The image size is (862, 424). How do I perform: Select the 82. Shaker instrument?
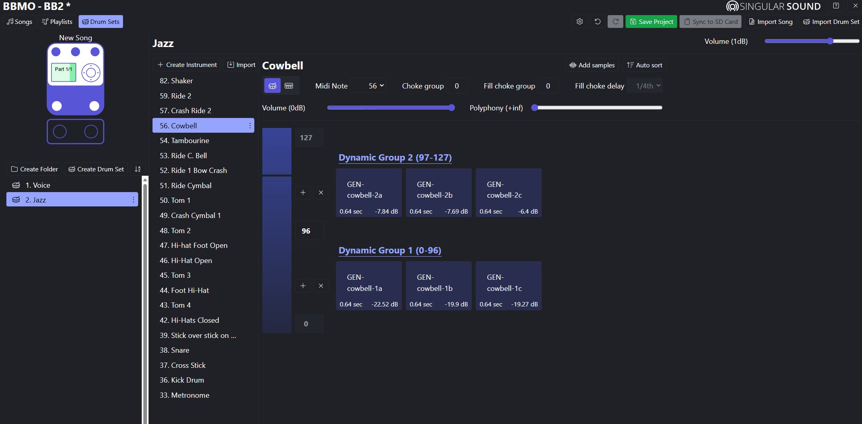[203, 80]
